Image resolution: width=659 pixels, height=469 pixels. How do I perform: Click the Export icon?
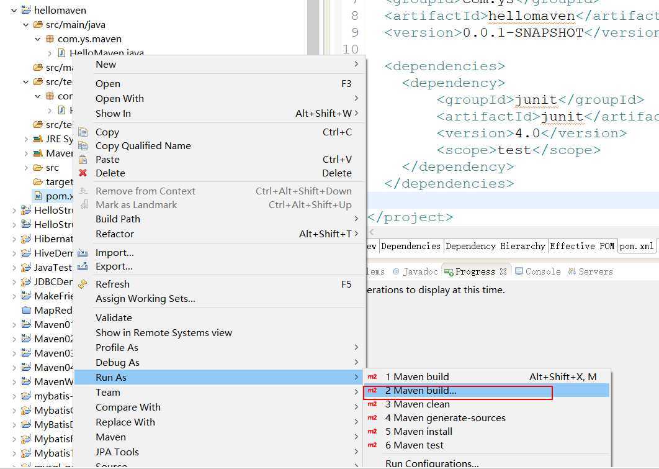[83, 266]
